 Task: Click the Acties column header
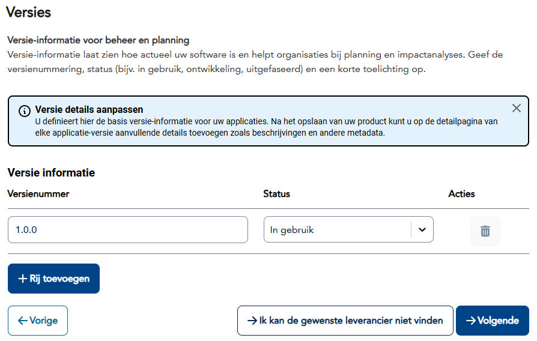(x=461, y=194)
